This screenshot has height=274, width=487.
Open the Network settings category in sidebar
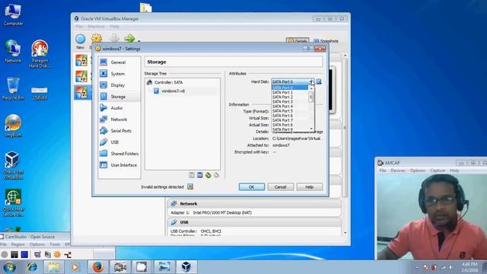coord(119,119)
